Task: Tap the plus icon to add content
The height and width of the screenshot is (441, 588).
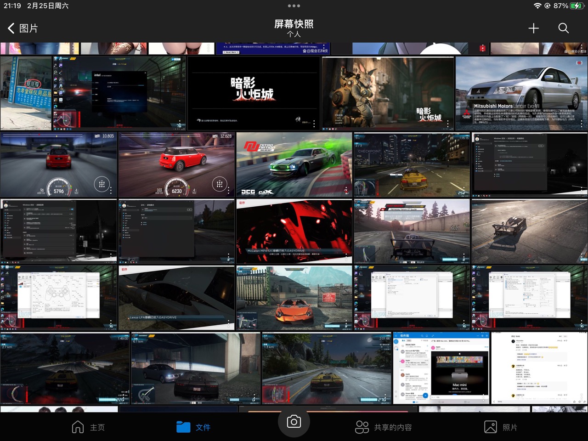Action: pos(533,28)
